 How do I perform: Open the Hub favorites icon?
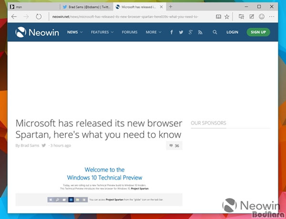click(241, 17)
